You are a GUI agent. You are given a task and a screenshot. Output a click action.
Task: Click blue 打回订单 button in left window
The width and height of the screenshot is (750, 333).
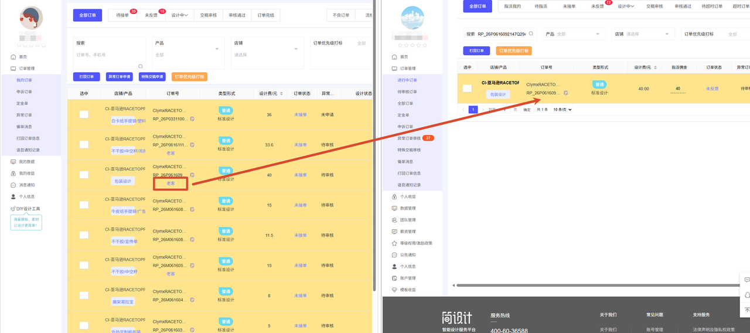pos(86,77)
